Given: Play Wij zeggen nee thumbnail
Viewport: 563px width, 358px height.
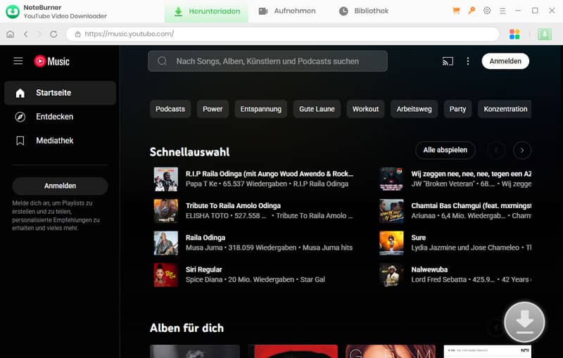Looking at the screenshot, I should (x=391, y=179).
